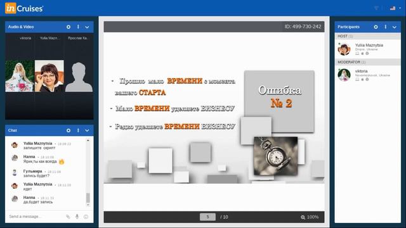Click Chat panel move arrows icon
406x228 pixels.
(78, 130)
